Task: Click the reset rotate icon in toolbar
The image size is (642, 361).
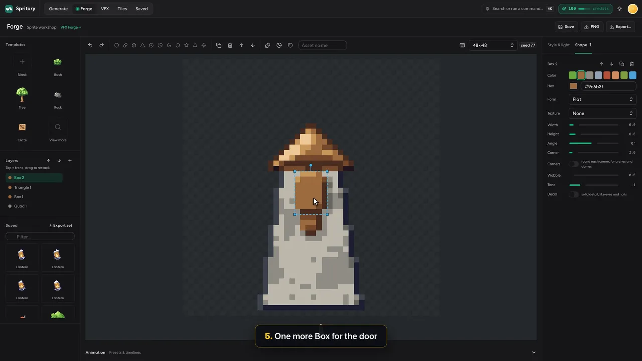Action: [x=290, y=45]
